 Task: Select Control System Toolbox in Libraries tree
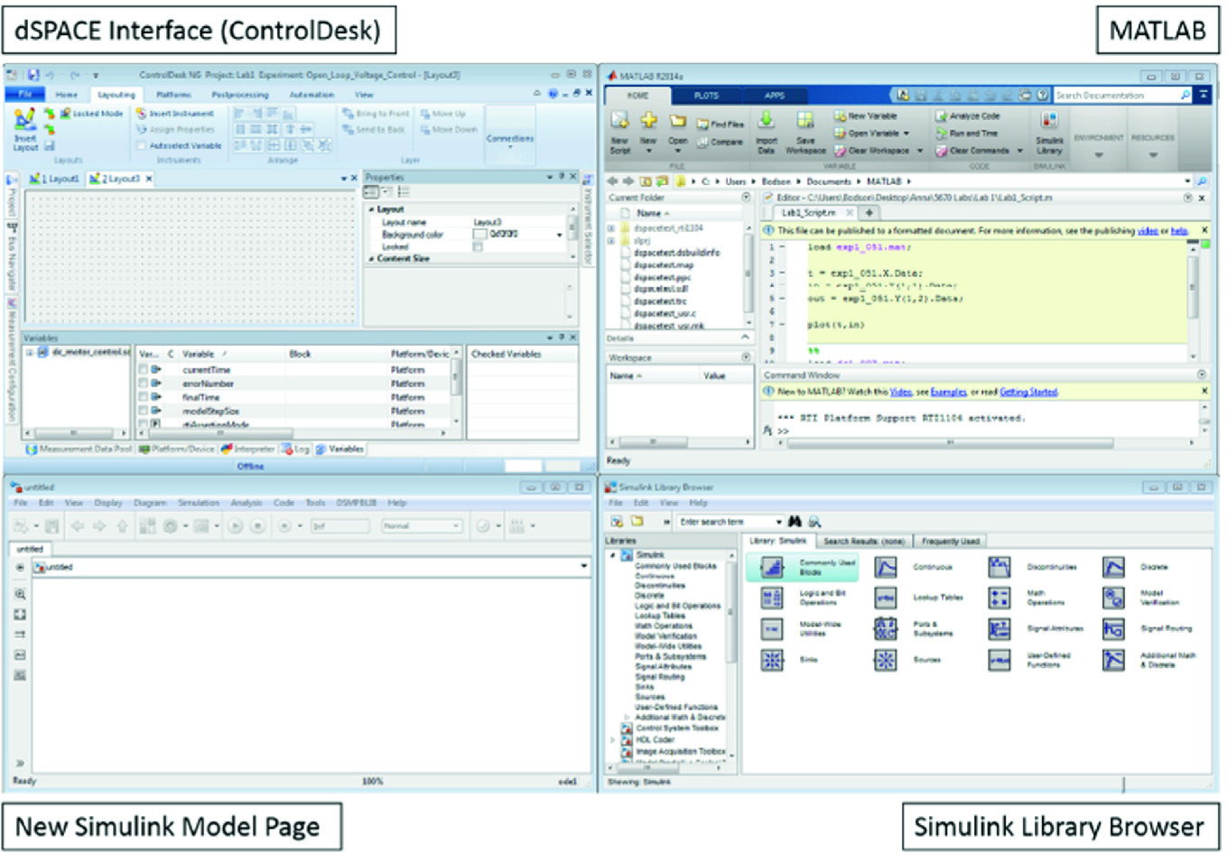[x=676, y=728]
